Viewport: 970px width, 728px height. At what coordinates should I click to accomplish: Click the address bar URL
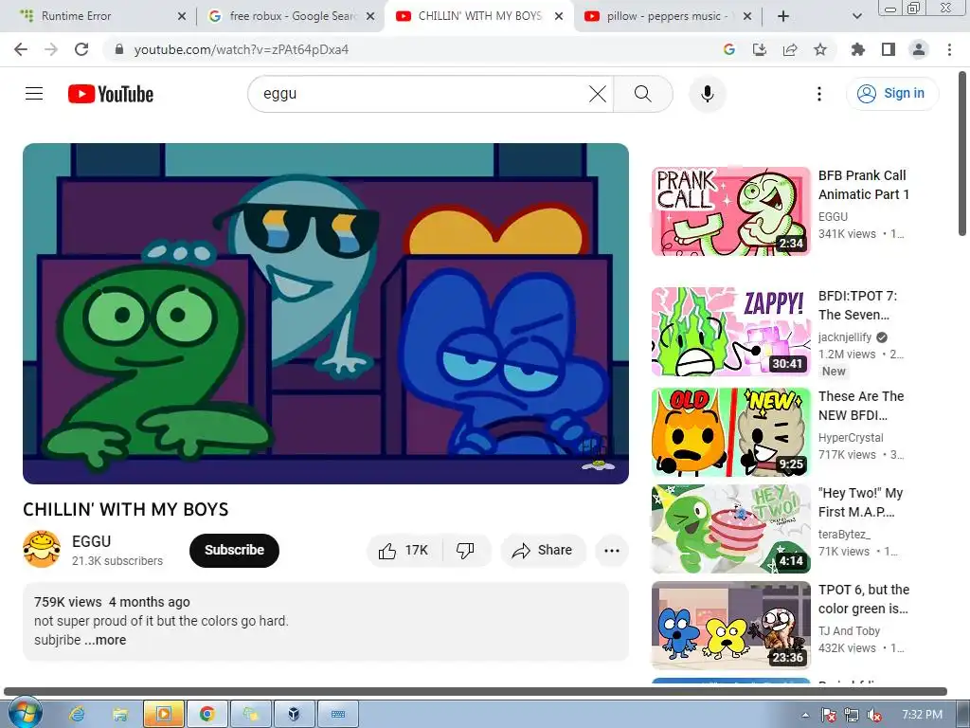click(x=242, y=49)
